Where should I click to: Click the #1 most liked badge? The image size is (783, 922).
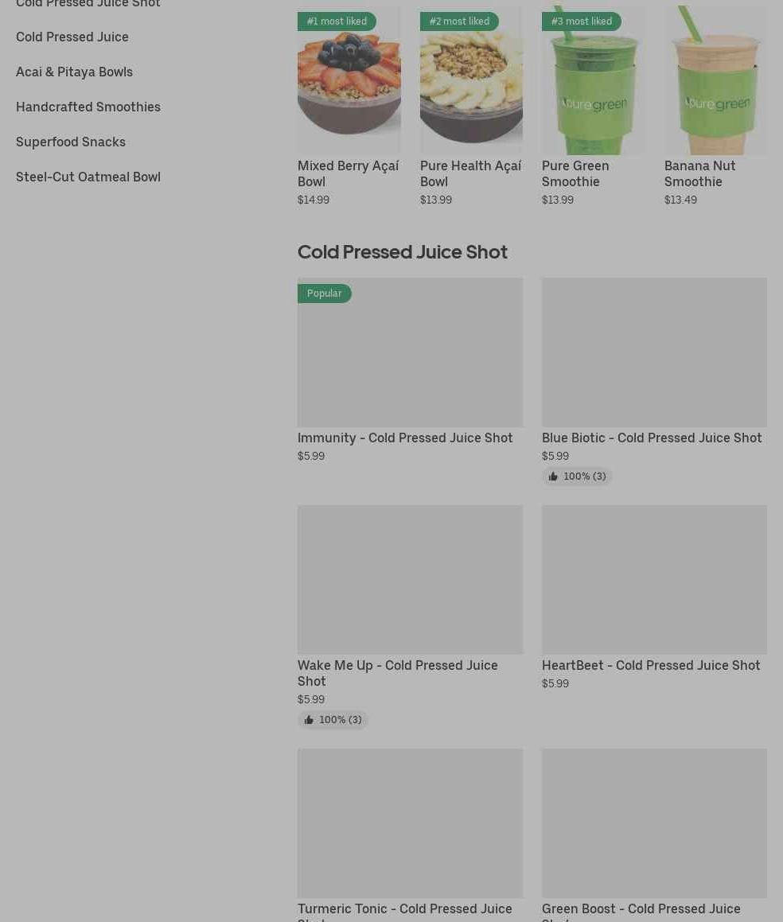pos(337,21)
